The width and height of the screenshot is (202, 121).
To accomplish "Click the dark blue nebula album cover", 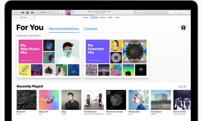I will (x=49, y=45).
